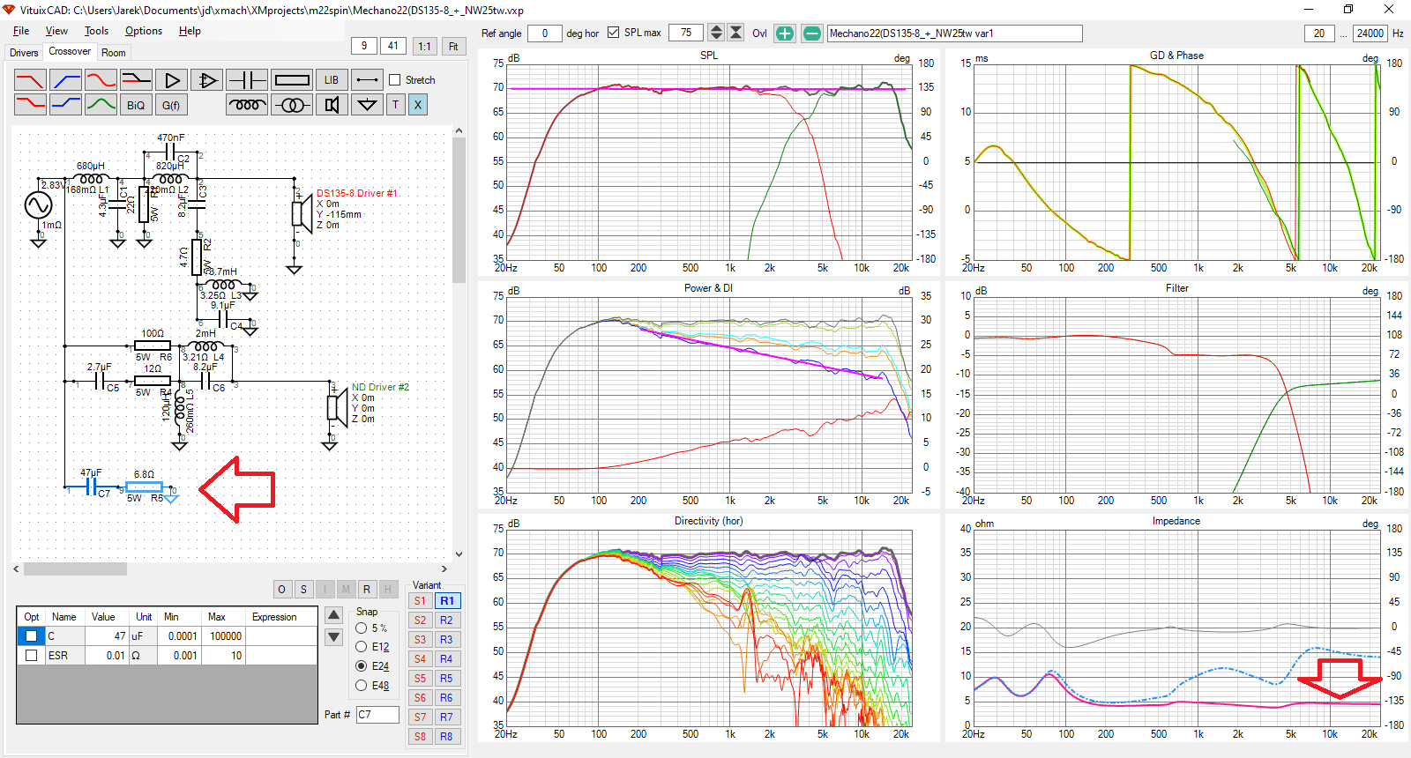Select capacitor C7 in the schematic
This screenshot has width=1411, height=758.
[92, 486]
